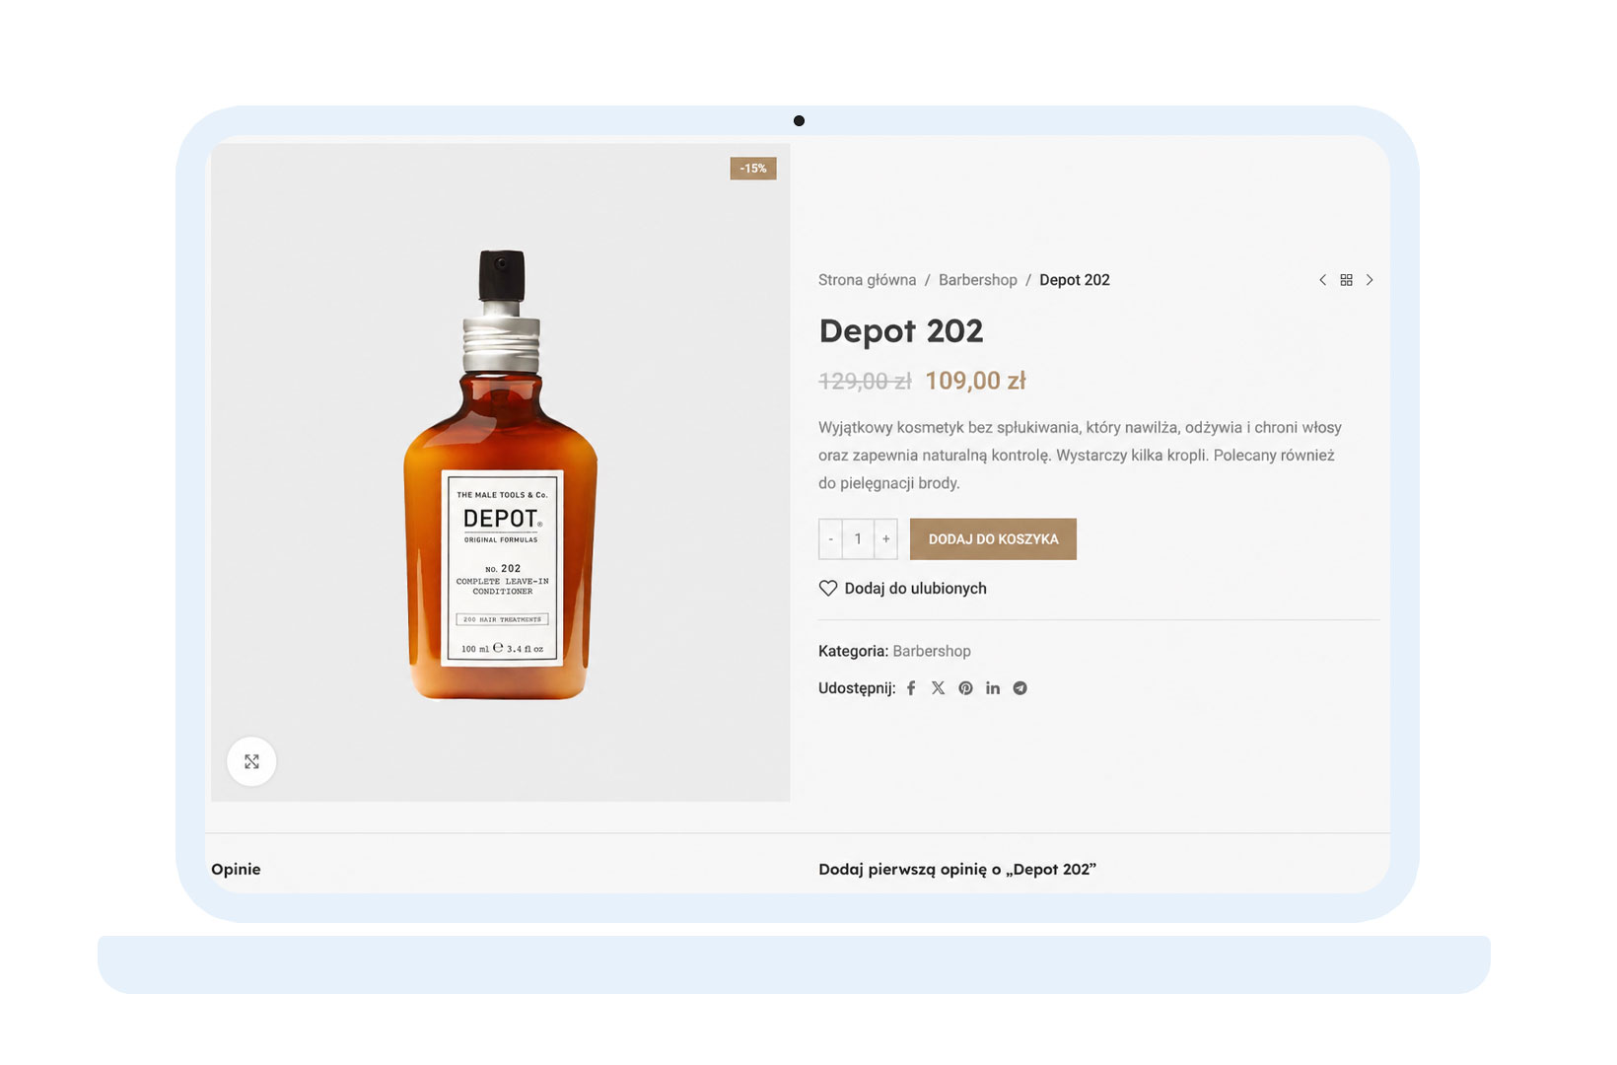Click the Kategoria label

[853, 651]
